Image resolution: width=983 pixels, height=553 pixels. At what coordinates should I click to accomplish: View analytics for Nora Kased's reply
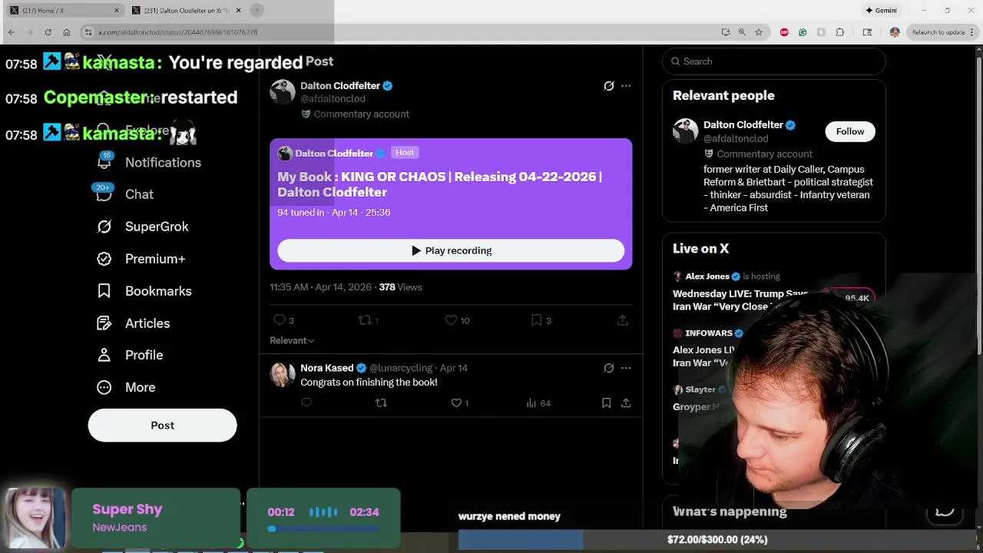click(x=538, y=402)
